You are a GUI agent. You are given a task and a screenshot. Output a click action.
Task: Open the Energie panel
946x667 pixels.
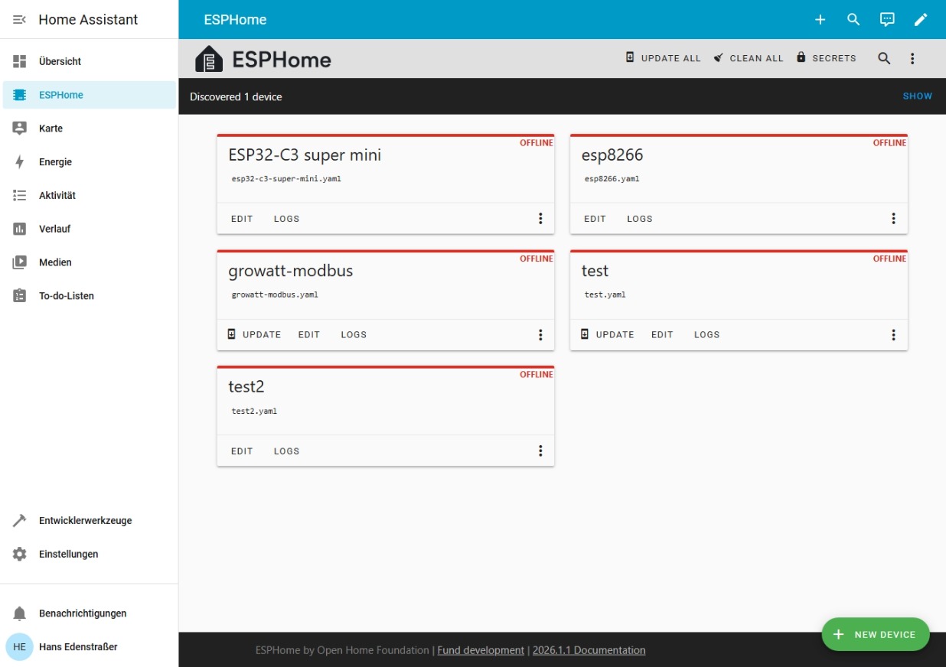tap(89, 162)
